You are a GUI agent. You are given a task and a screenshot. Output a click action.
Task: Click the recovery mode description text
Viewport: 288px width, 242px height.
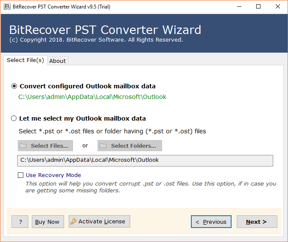151,187
